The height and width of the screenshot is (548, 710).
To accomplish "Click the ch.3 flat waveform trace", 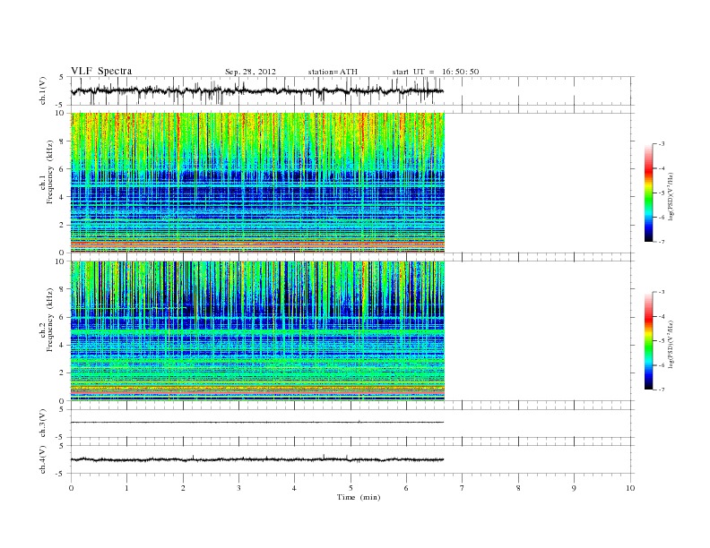I will point(257,423).
